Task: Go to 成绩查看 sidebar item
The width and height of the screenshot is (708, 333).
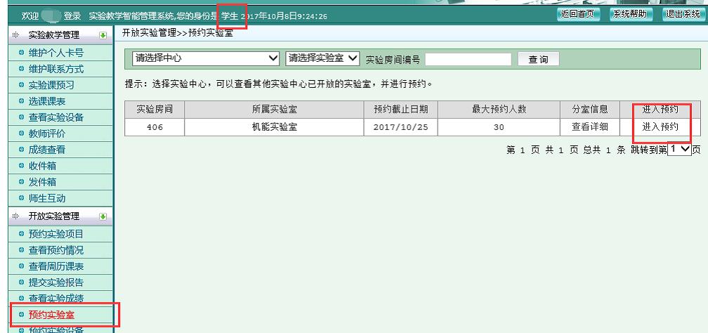Action: point(47,150)
